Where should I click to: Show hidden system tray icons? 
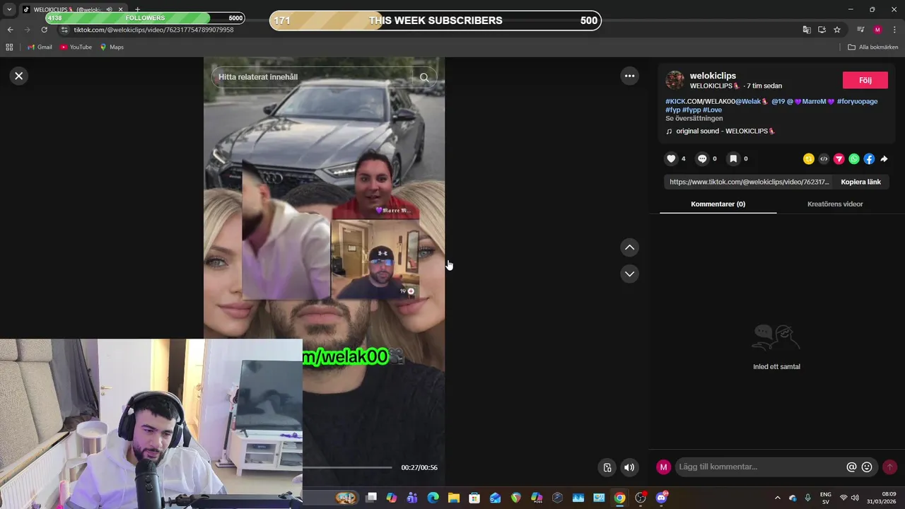pos(778,498)
